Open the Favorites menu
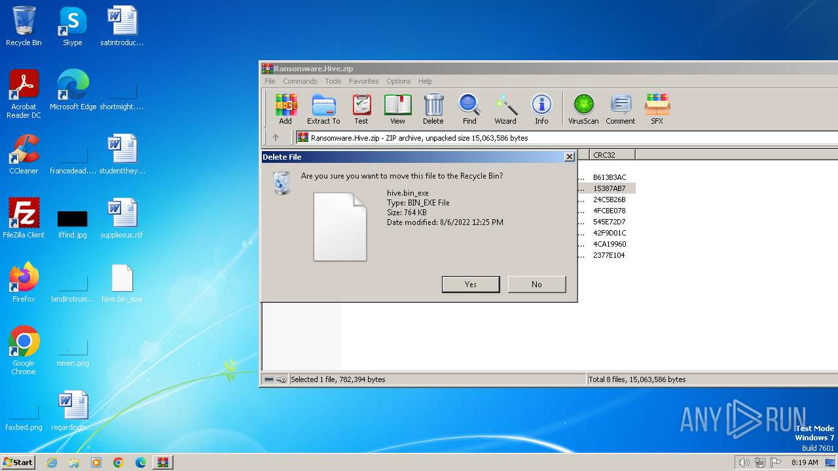The image size is (838, 471). [363, 81]
